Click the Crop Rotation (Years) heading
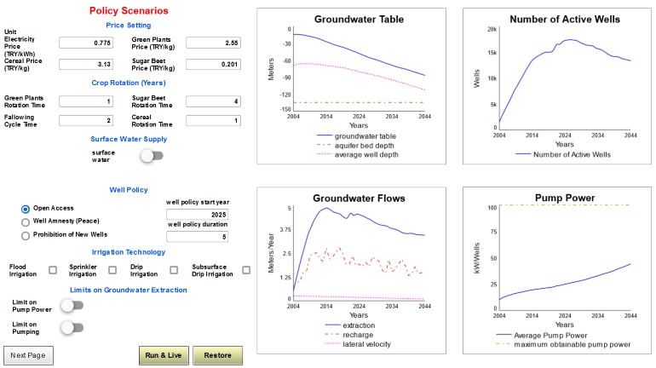This screenshot has width=656, height=368. click(x=129, y=83)
